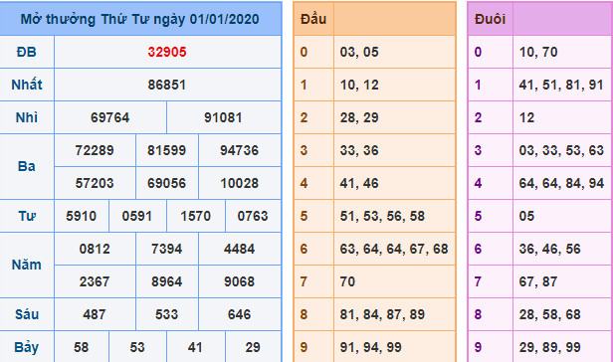Choose Tư prize number 1570
The height and width of the screenshot is (362, 613).
[x=195, y=216]
